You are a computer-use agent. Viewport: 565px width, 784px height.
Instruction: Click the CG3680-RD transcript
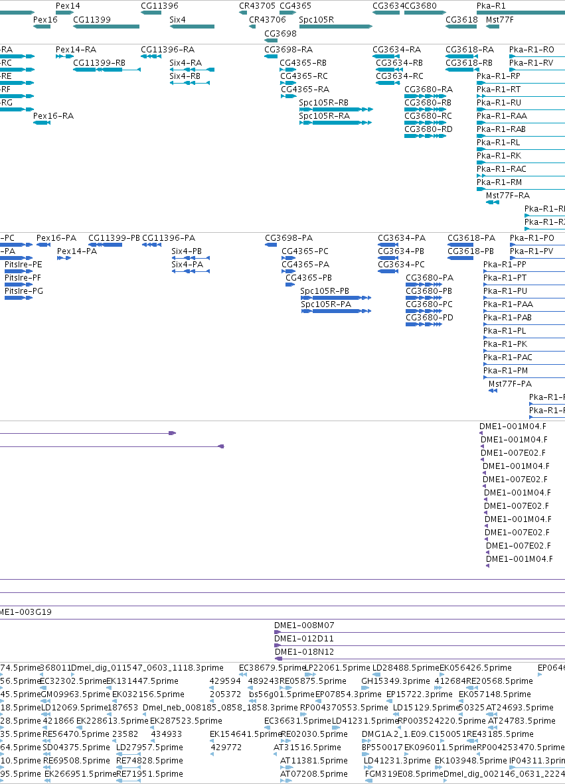(425, 136)
